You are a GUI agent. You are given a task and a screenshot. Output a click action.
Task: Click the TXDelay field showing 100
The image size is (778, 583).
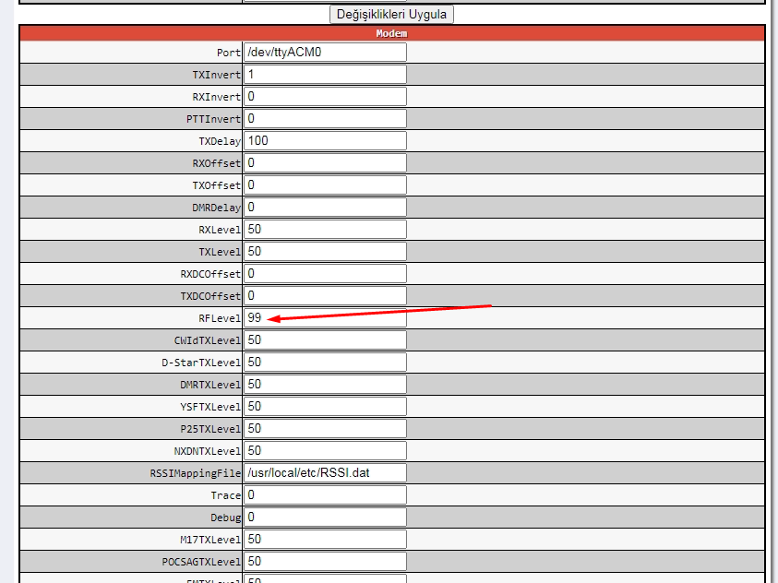click(x=325, y=141)
